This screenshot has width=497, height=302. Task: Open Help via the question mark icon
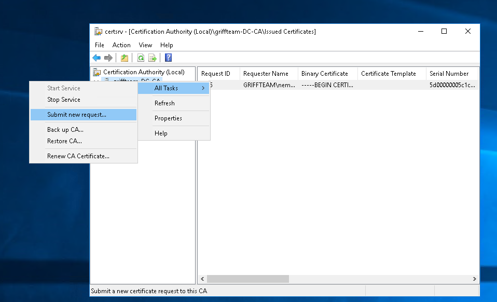168,58
